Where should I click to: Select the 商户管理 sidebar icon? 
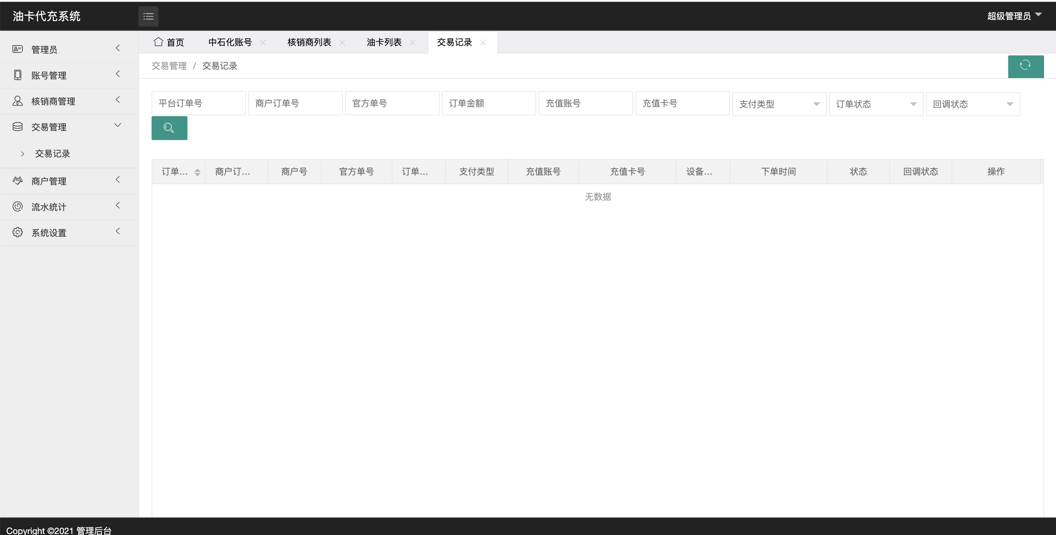(18, 181)
